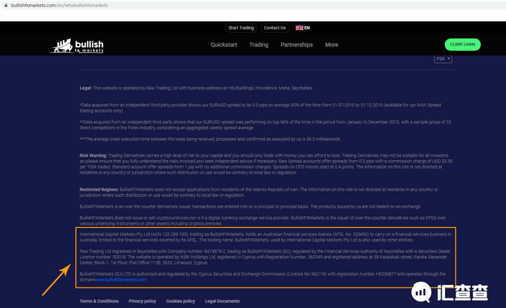This screenshot has width=506, height=308.
Task: Click the padlock icon in address bar
Action: [x=6, y=5]
